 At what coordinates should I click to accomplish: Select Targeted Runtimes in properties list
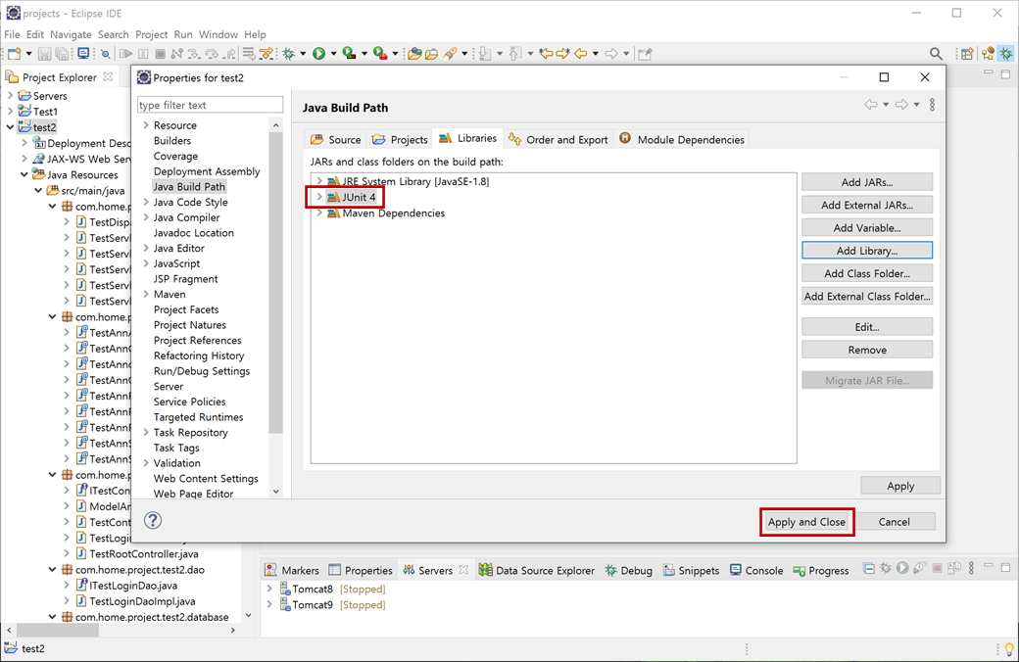pyautogui.click(x=198, y=417)
